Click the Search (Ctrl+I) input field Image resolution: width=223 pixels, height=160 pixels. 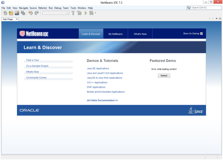[206, 8]
